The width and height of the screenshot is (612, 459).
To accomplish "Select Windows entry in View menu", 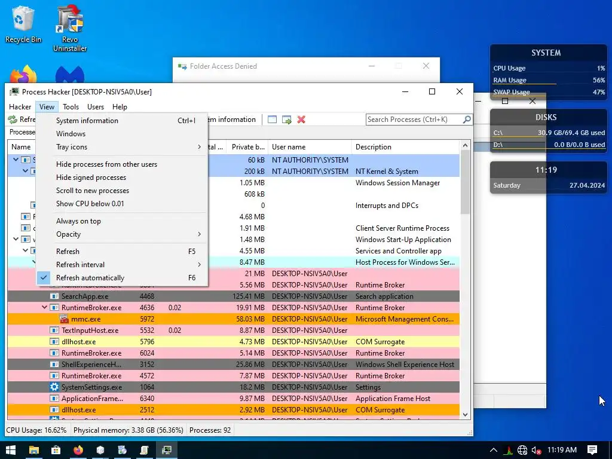I will pos(121,134).
